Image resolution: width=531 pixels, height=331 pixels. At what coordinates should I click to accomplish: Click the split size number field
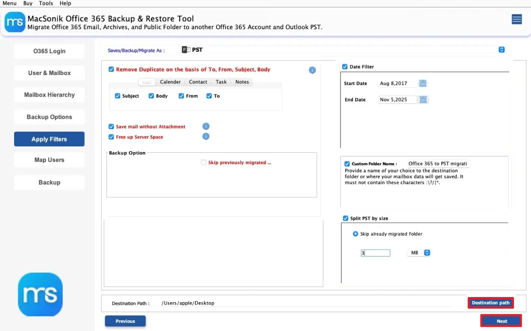[x=375, y=253]
